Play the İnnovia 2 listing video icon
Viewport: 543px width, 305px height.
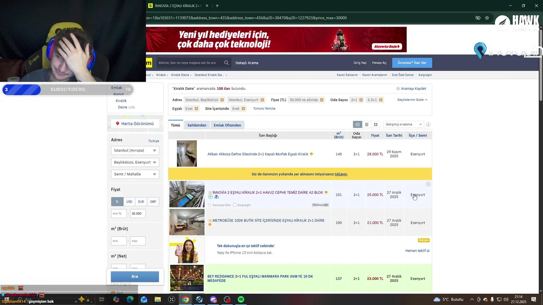coord(210,197)
